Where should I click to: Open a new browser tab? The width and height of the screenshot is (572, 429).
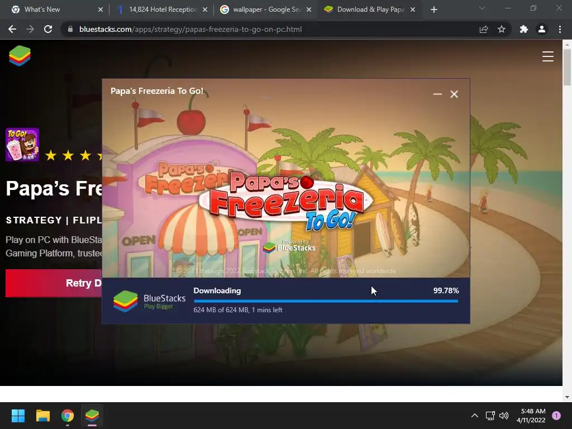click(x=433, y=9)
